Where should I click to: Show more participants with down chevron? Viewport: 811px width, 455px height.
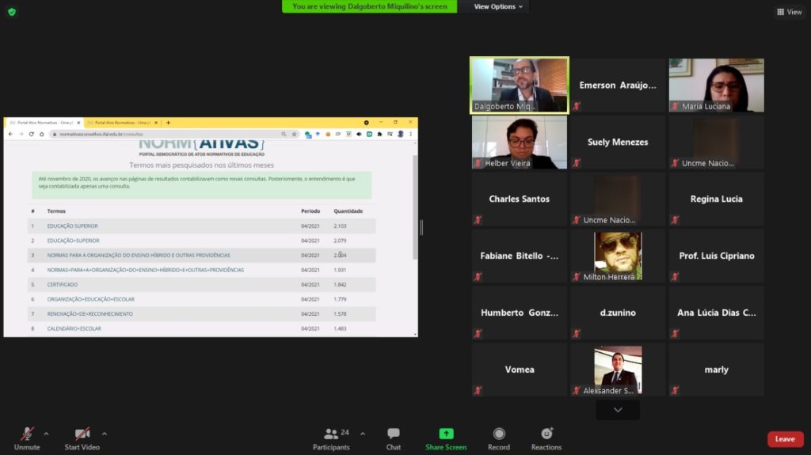pyautogui.click(x=618, y=410)
